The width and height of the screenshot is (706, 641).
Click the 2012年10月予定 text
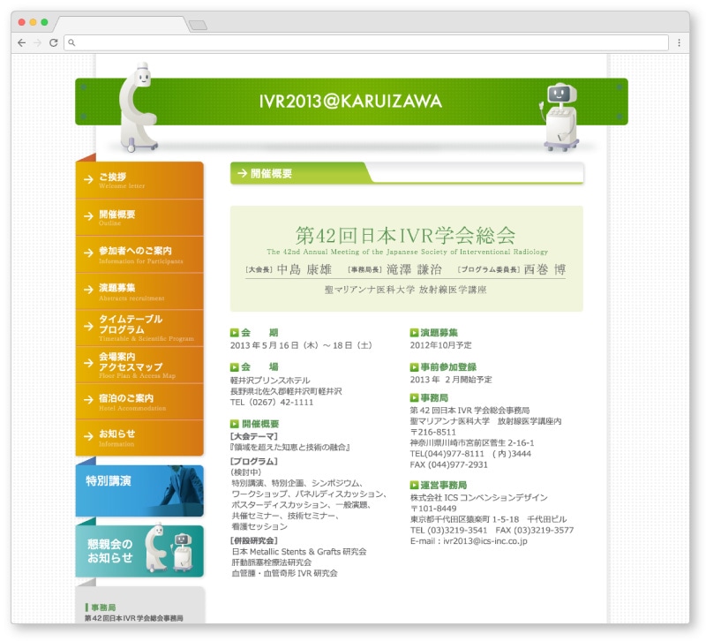click(x=440, y=345)
